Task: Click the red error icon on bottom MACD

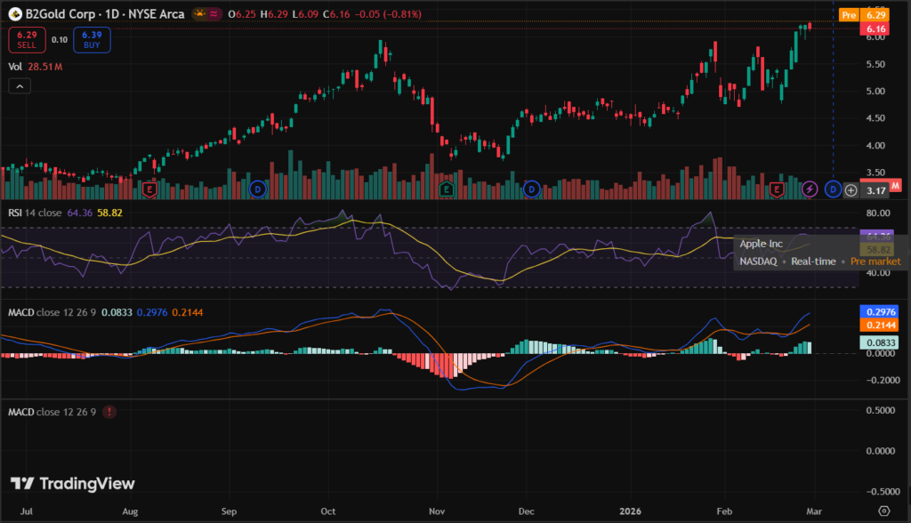Action: (109, 413)
